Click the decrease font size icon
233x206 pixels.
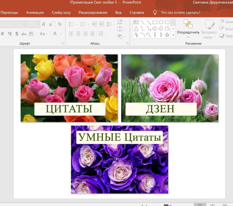pos(51,24)
